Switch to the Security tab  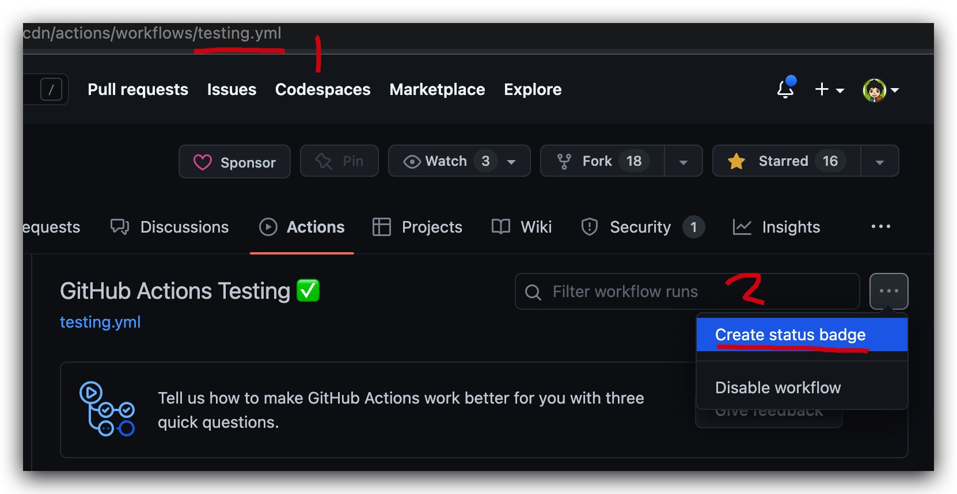(642, 227)
